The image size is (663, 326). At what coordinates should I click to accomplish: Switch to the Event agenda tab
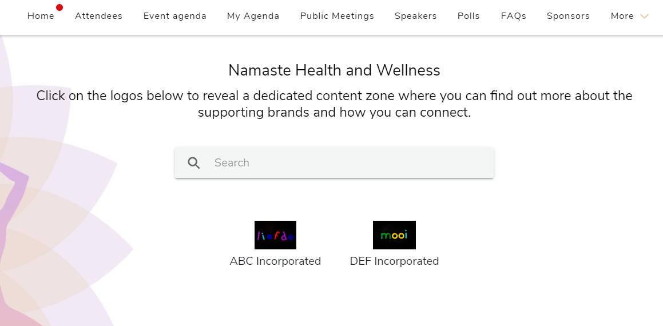(174, 16)
